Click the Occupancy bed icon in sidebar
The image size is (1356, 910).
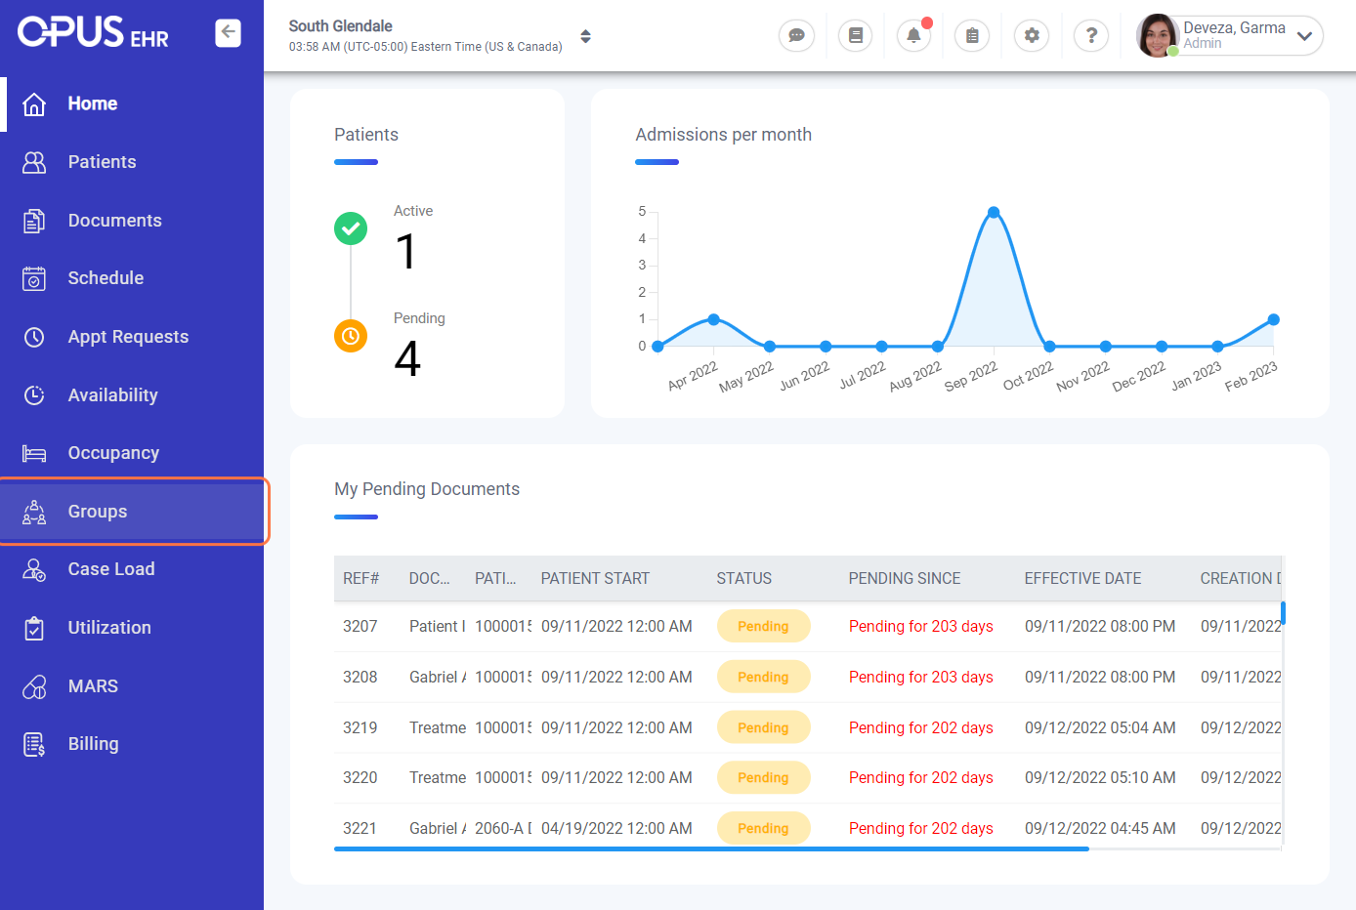34,453
